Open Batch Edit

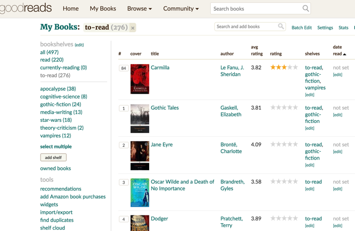302,28
